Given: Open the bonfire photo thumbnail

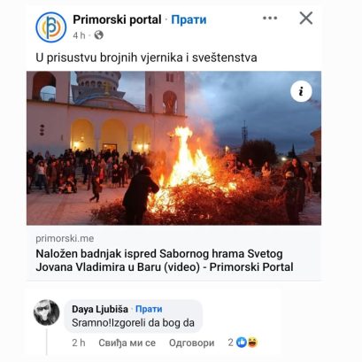Looking at the screenshot, I should tap(173, 148).
